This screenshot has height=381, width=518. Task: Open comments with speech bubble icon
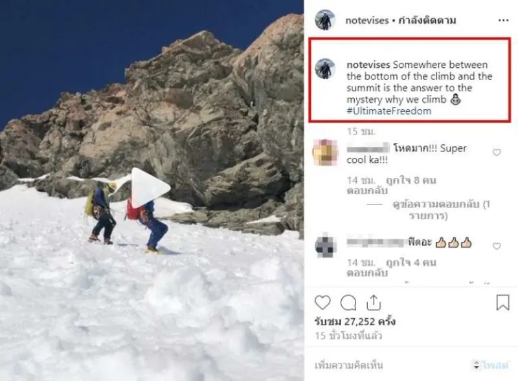point(348,303)
